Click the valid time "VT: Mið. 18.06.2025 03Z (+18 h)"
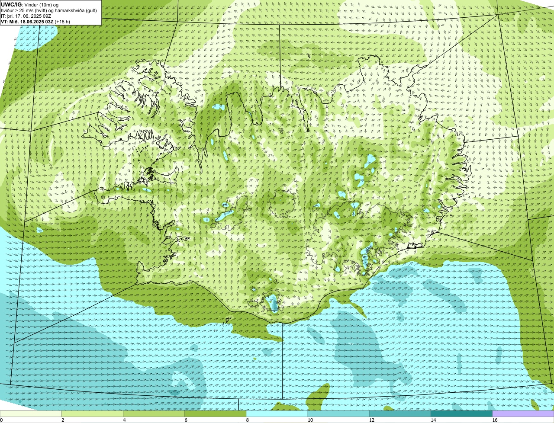Screen dimensions: 554x423 (x=35, y=21)
